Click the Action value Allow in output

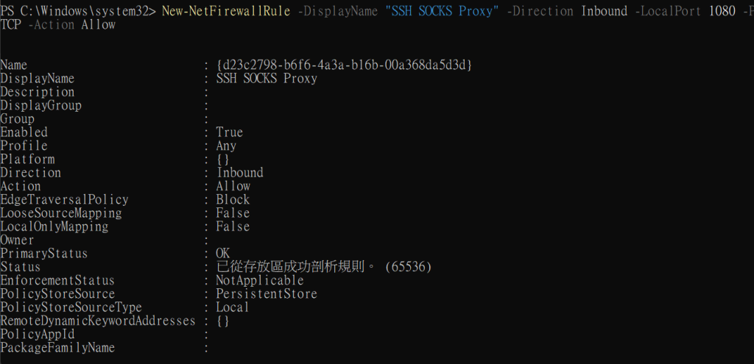(233, 186)
